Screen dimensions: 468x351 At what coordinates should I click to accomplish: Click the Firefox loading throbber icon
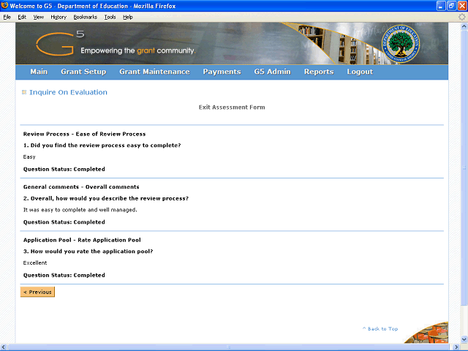coord(461,17)
